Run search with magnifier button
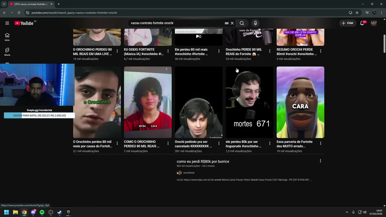Screen dimensions: 386x217 point(242,23)
